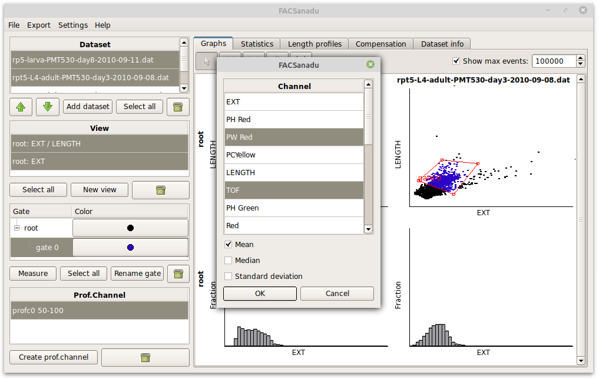599x378 pixels.
Task: Select PH Green in the Channel list
Action: click(x=294, y=208)
